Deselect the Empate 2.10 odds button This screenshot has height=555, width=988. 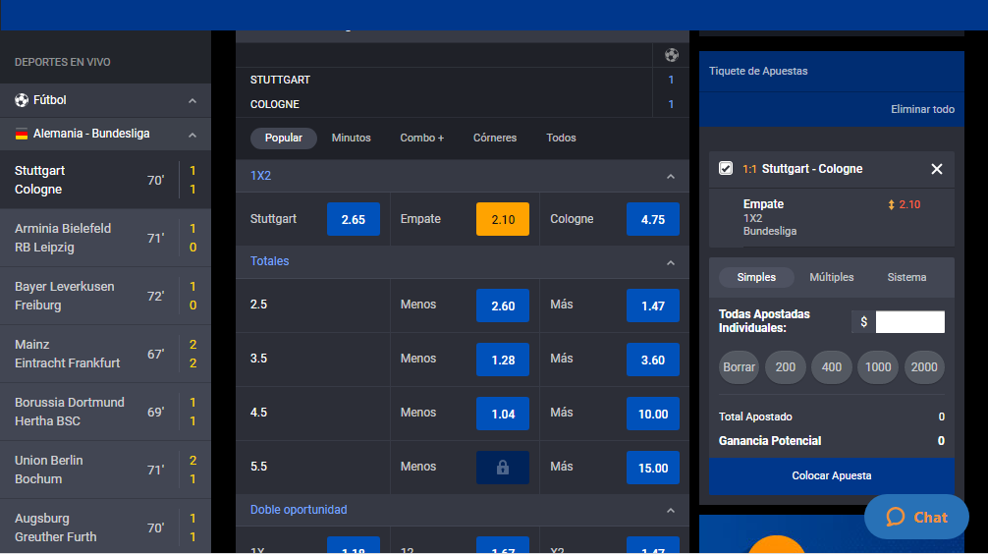click(502, 219)
